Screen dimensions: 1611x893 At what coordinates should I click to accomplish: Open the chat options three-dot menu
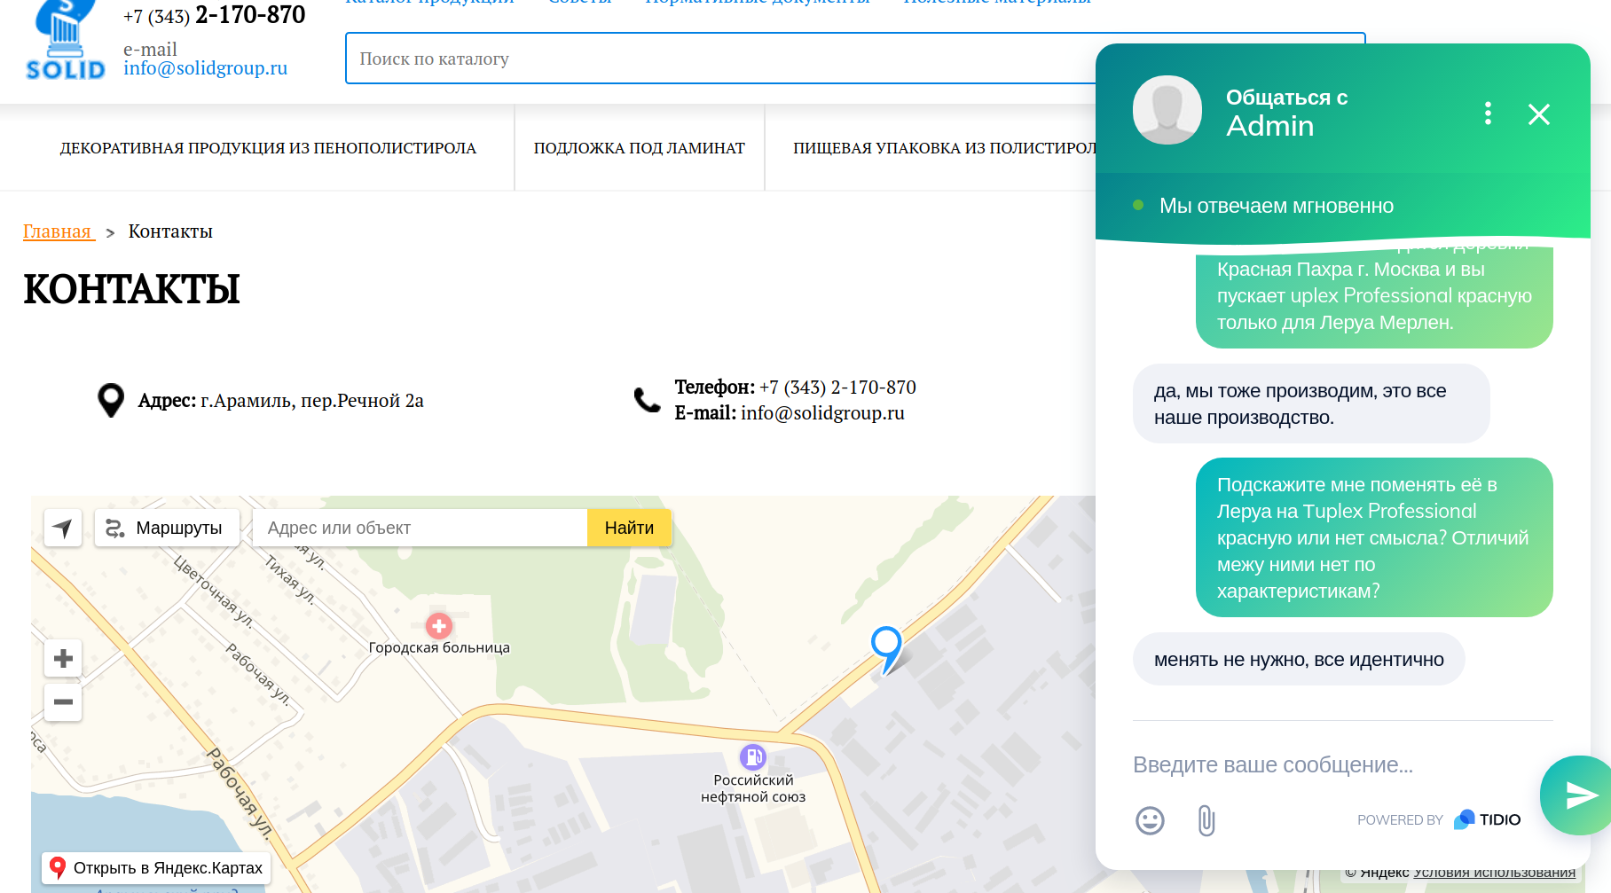pos(1488,114)
